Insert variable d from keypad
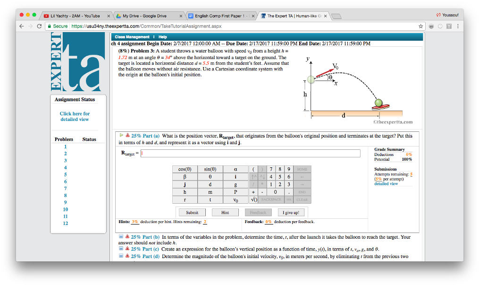Viewport: 479px width, 285px height. point(210,184)
